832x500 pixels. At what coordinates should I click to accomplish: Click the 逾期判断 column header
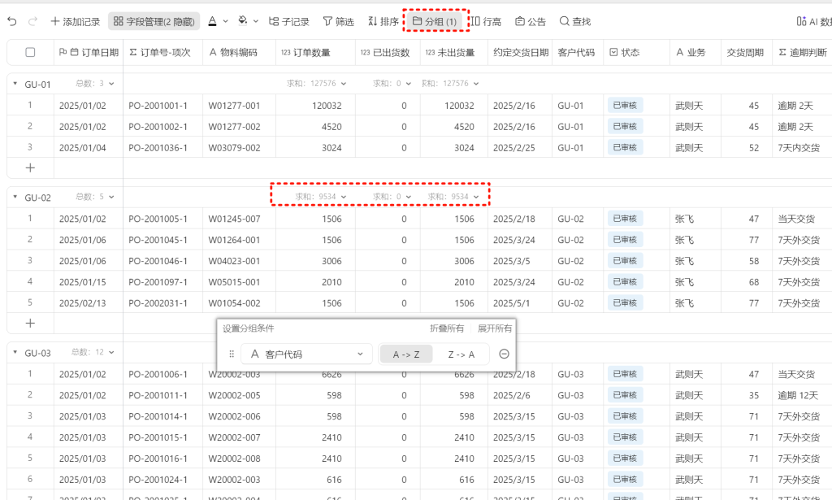(802, 52)
